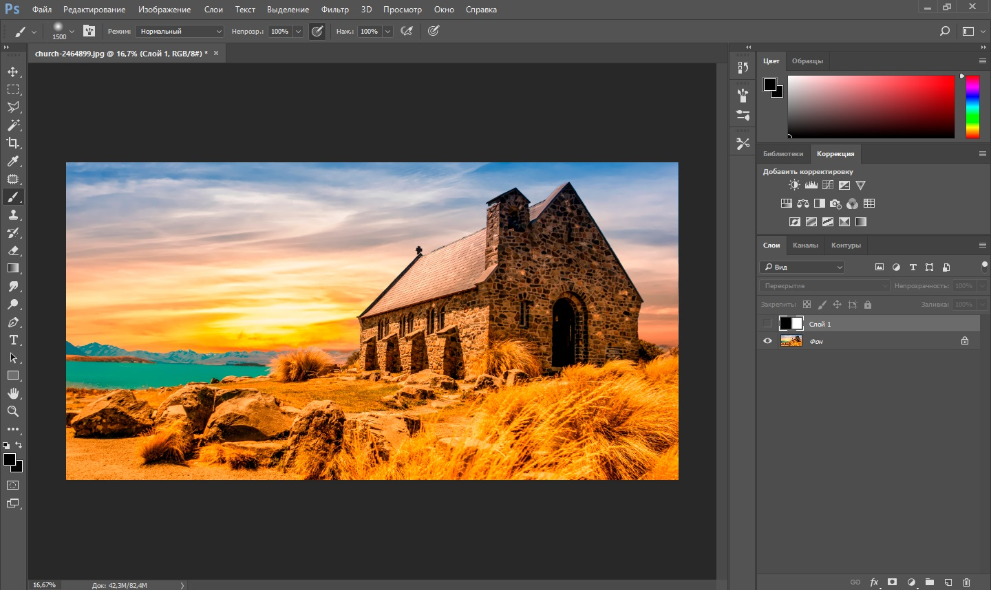Viewport: 991px width, 590px height.
Task: Show Слой 1 layer visibility box
Action: 767,323
